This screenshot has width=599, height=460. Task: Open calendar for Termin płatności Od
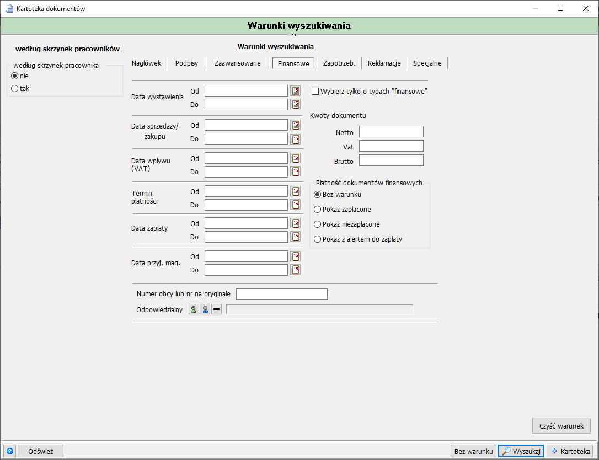coord(295,191)
